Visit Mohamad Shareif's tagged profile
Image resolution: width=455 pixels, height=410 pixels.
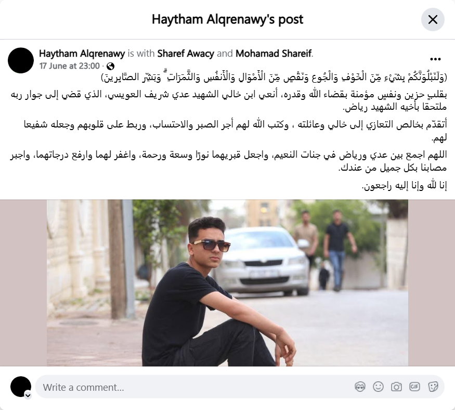(274, 54)
